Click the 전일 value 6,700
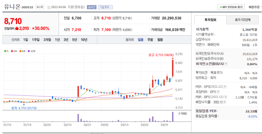 [77, 18]
